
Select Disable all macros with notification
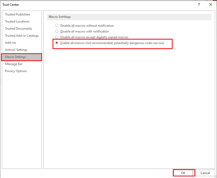57,32
